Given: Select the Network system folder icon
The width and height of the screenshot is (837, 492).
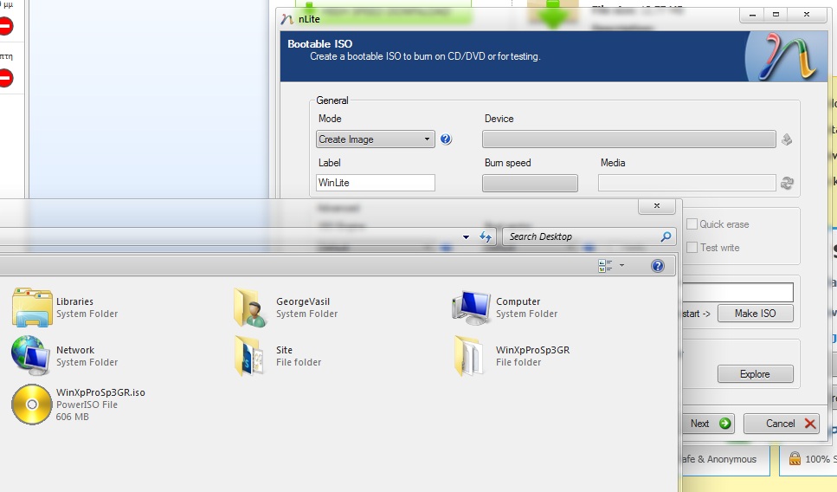Looking at the screenshot, I should tap(30, 356).
